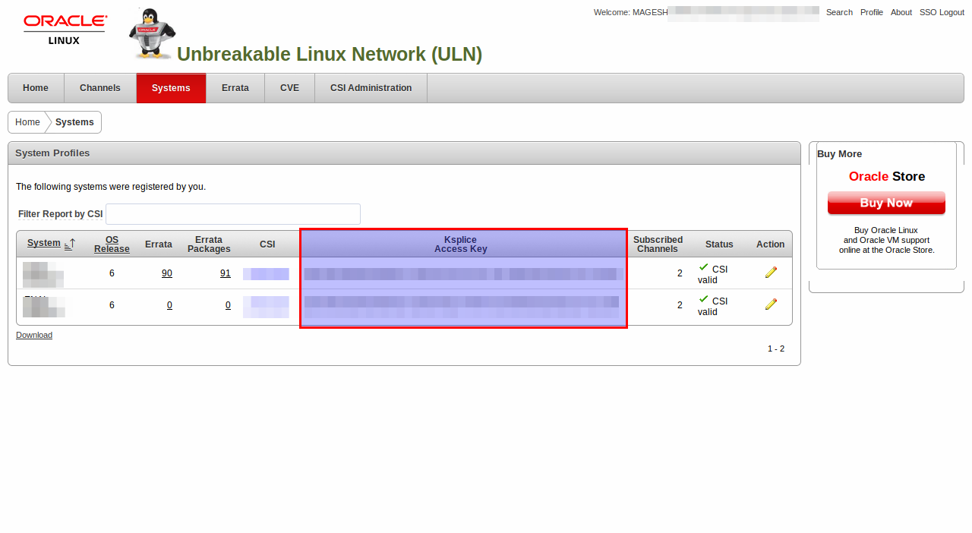Click the Errata Packages column header
Screen dimensions: 972x533
coord(209,244)
